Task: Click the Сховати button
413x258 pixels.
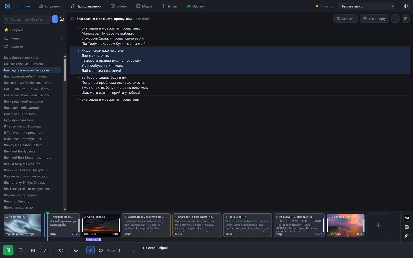Action: click(346, 19)
